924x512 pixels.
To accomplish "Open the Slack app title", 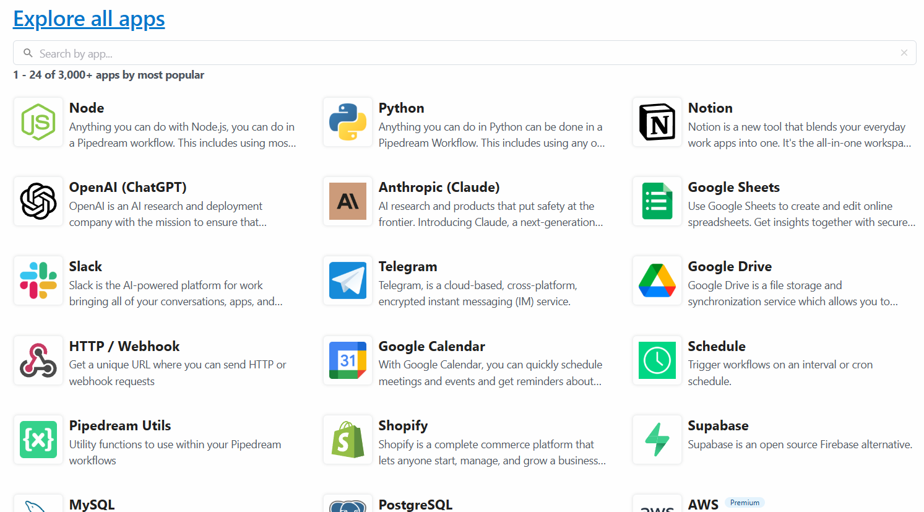I will point(85,266).
